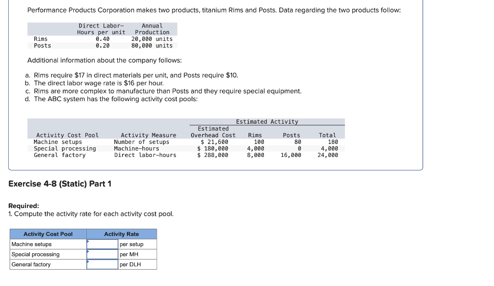Viewport: 494px width, 286px height.
Task: Click the Special processing activity rate input field
Action: (102, 254)
